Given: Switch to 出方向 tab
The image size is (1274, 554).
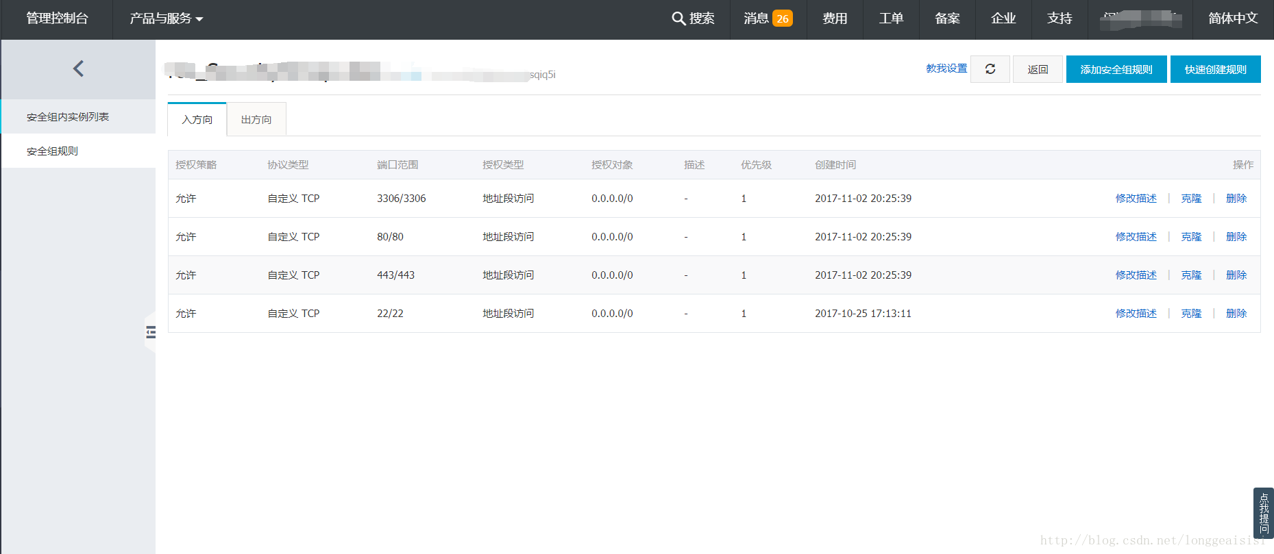Looking at the screenshot, I should coord(256,120).
